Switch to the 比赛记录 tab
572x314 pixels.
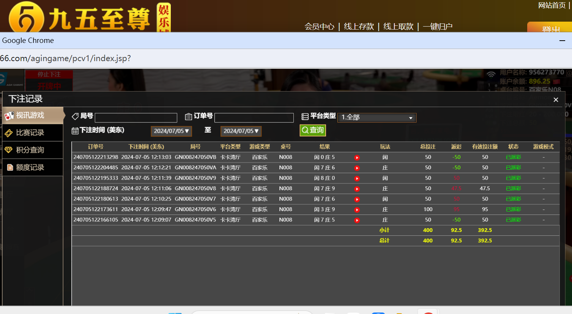coord(32,133)
